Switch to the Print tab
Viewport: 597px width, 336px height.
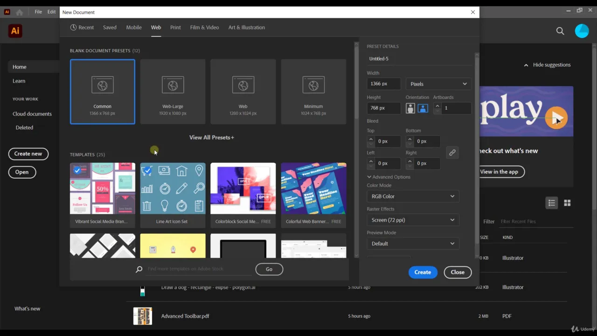(x=175, y=28)
